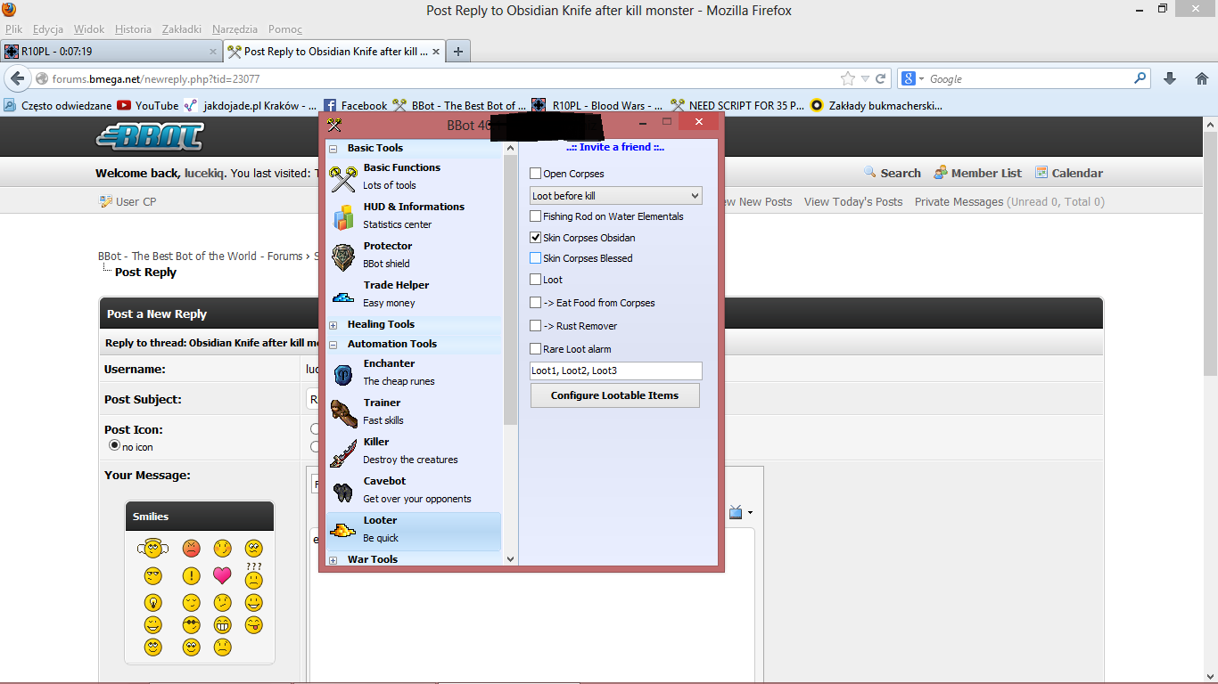Screen dimensions: 1218x684
Task: Switch to the R10PL browser tab
Action: pos(107,52)
